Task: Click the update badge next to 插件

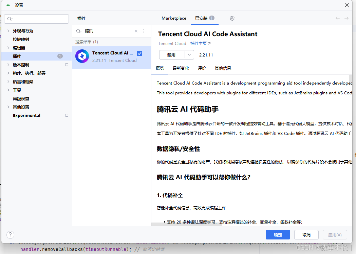Action: pyautogui.click(x=60, y=56)
